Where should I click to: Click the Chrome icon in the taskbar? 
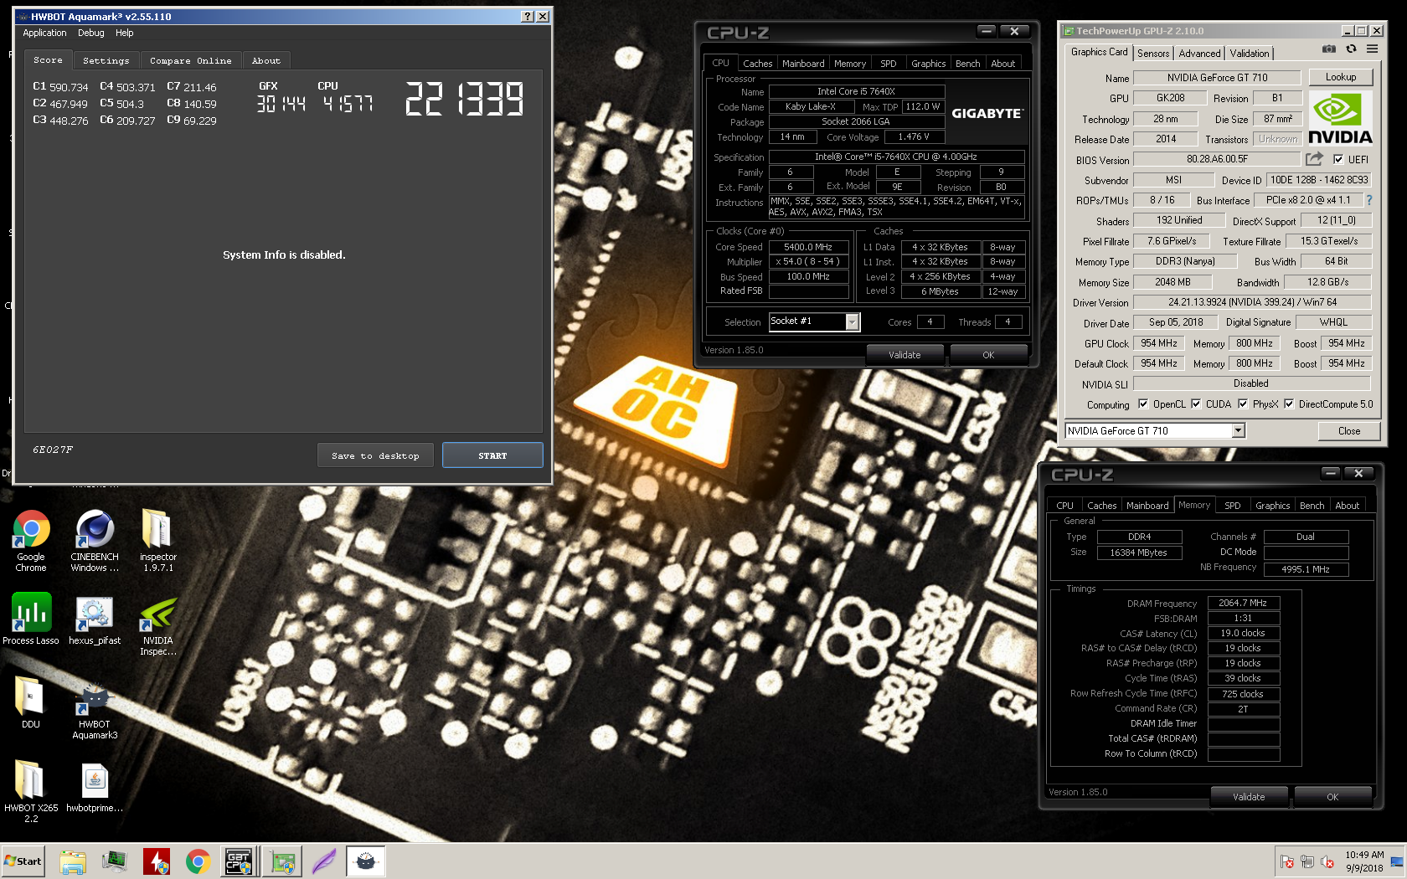click(x=198, y=861)
